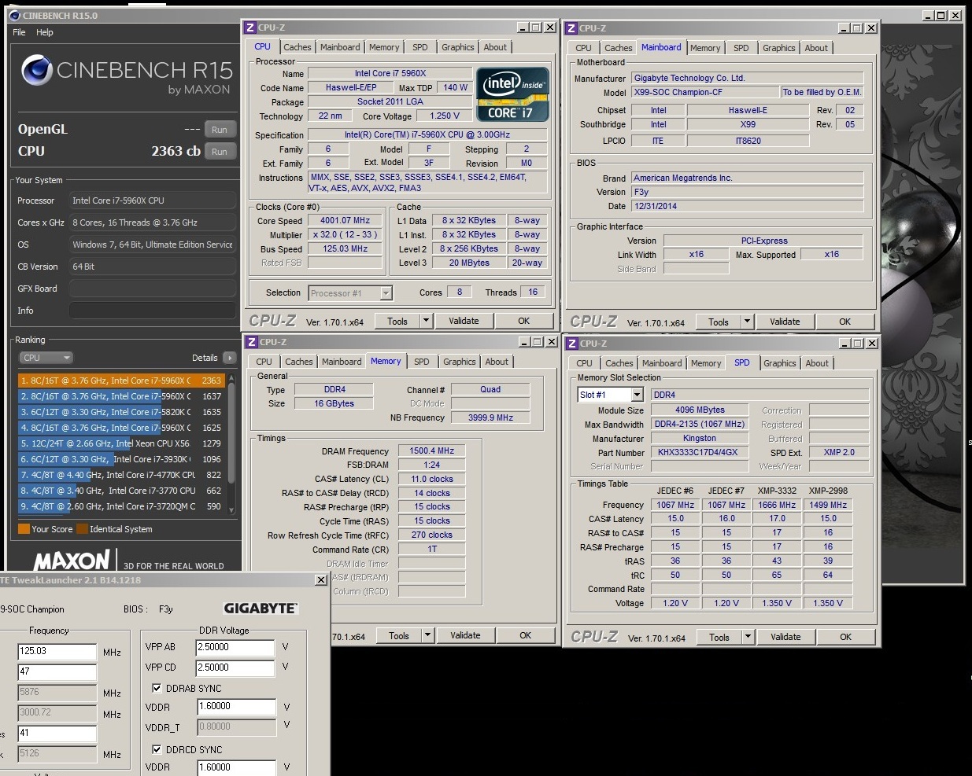The height and width of the screenshot is (776, 972).
Task: Click the Cinebench R15 logo sphere
Action: (37, 71)
